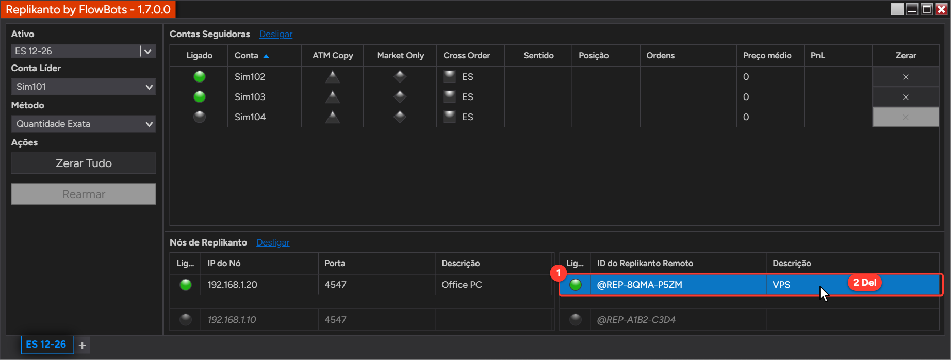The height and width of the screenshot is (360, 951).
Task: Check the Cross Order box for Sim102
Action: [450, 77]
